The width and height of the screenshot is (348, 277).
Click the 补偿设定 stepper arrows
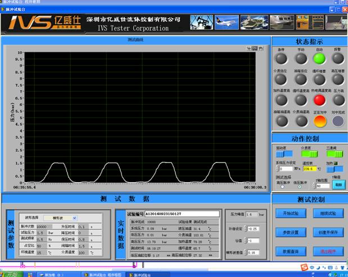[246, 229]
